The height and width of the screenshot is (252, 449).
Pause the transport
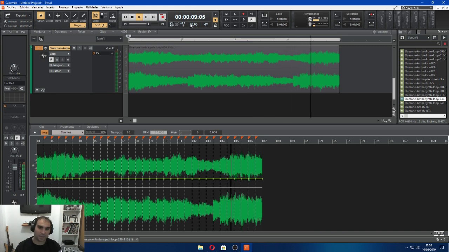click(146, 17)
